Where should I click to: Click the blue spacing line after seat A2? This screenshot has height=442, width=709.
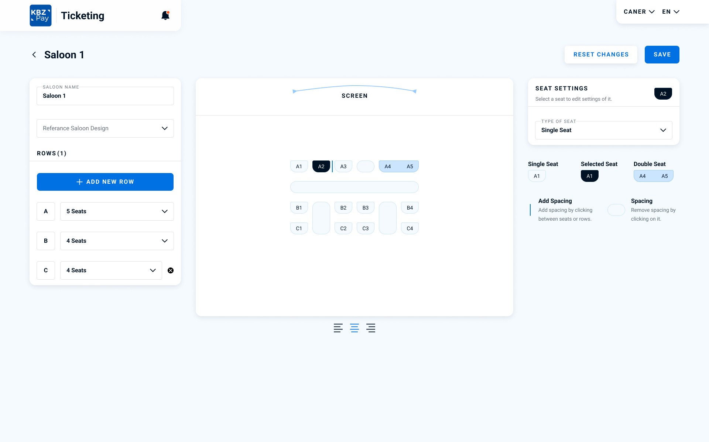332,166
